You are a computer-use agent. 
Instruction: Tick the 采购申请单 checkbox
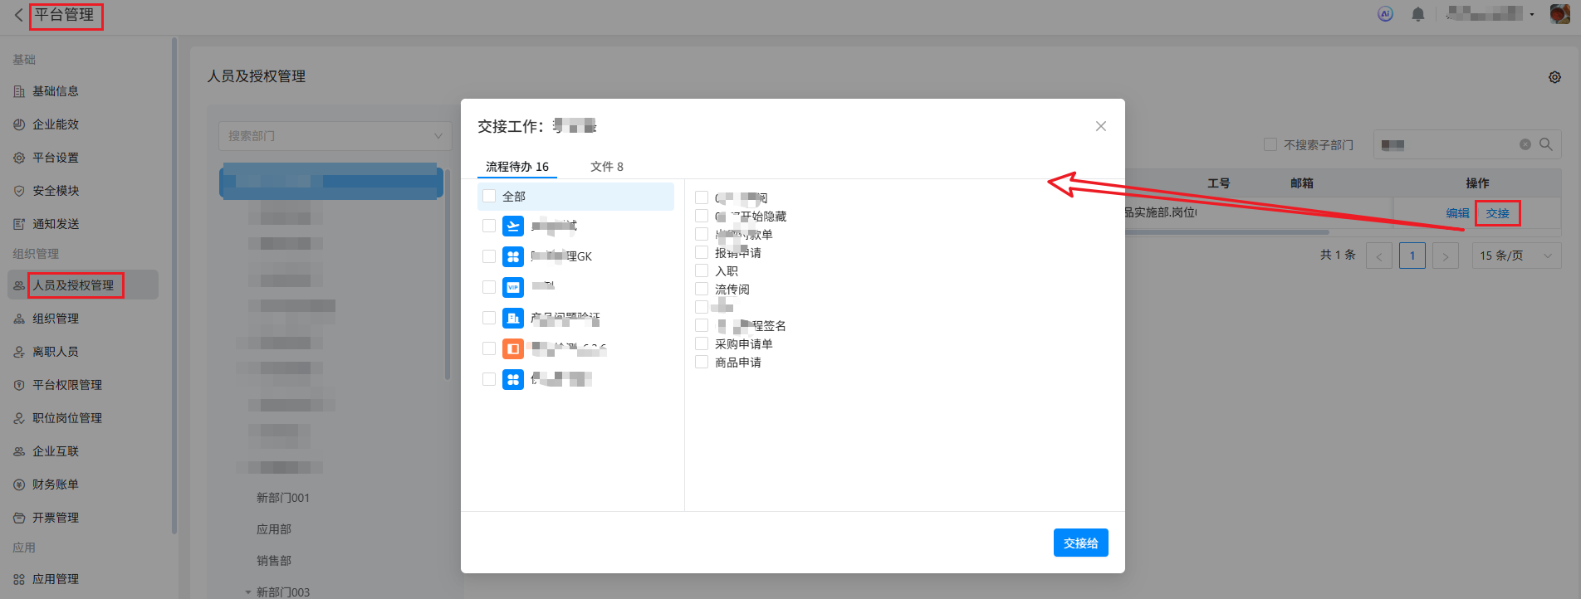(702, 343)
